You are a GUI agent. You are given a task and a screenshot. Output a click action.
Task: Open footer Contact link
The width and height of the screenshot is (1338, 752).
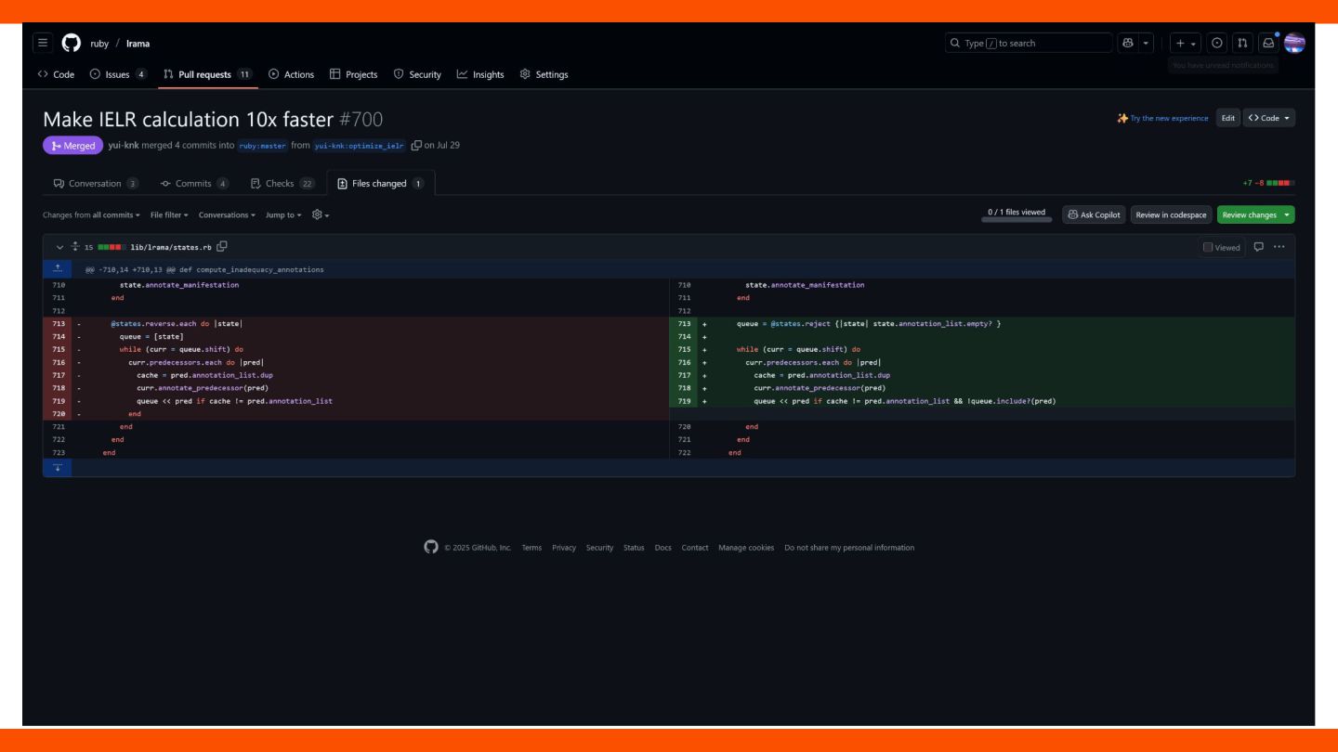(x=695, y=548)
